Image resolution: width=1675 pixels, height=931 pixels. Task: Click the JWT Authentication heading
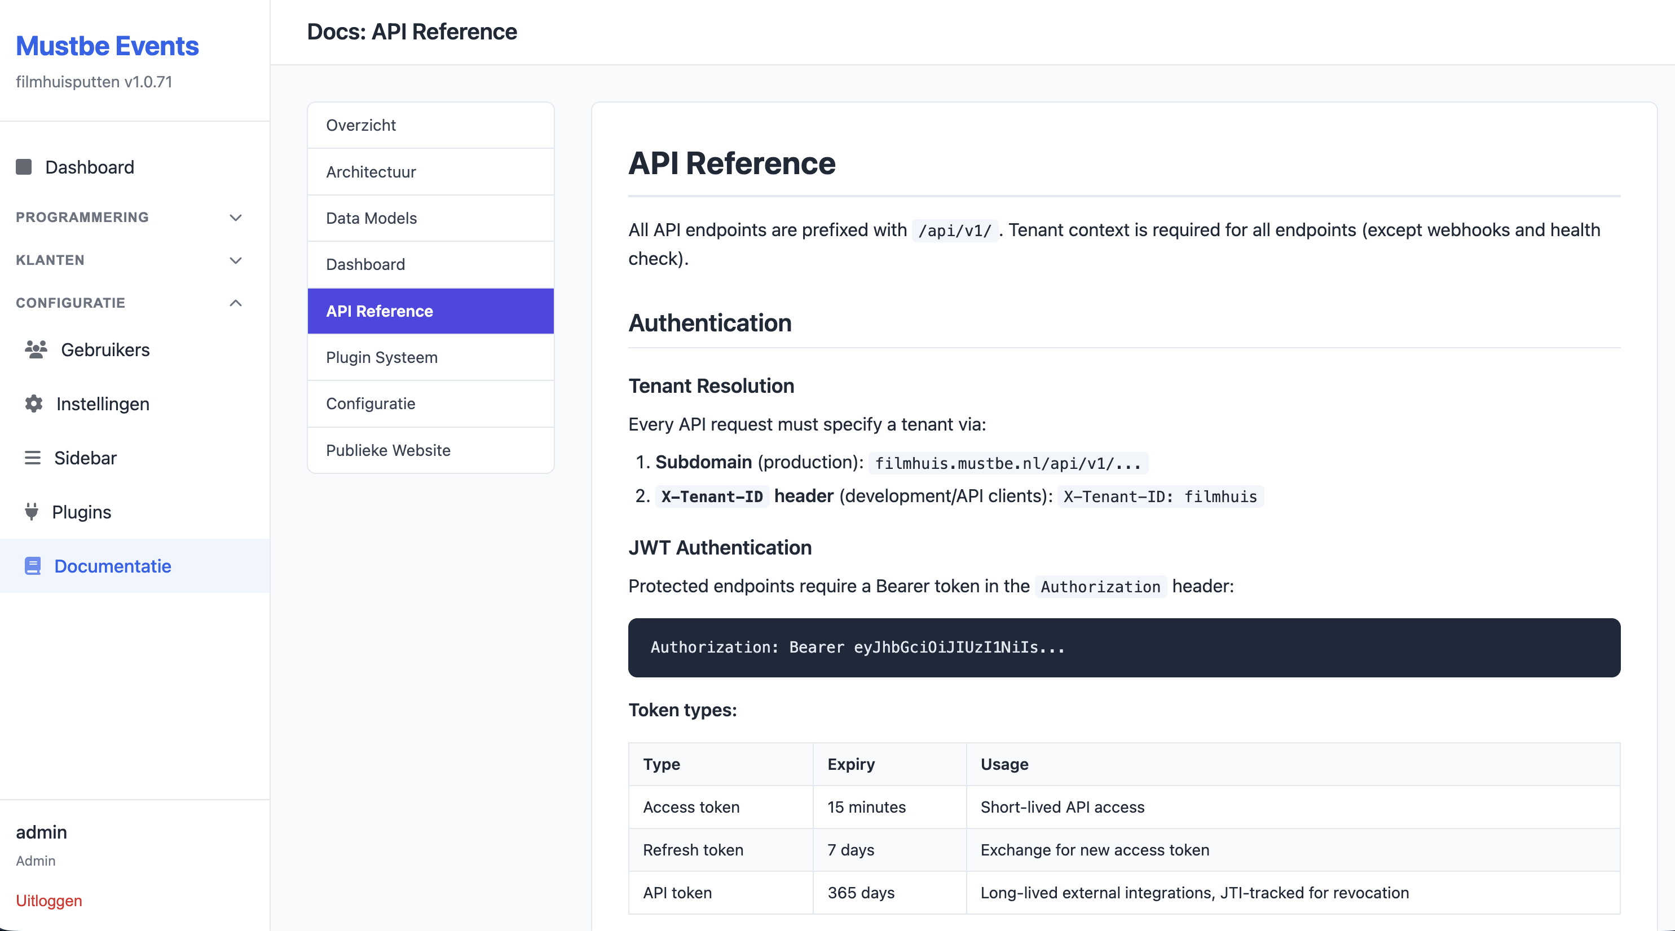coord(720,548)
